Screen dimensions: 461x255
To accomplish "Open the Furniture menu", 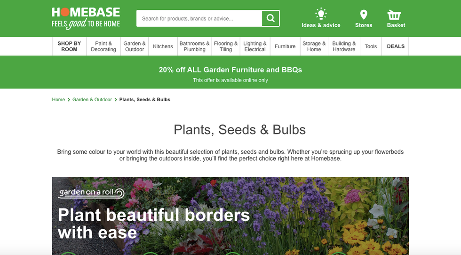I will (x=285, y=46).
